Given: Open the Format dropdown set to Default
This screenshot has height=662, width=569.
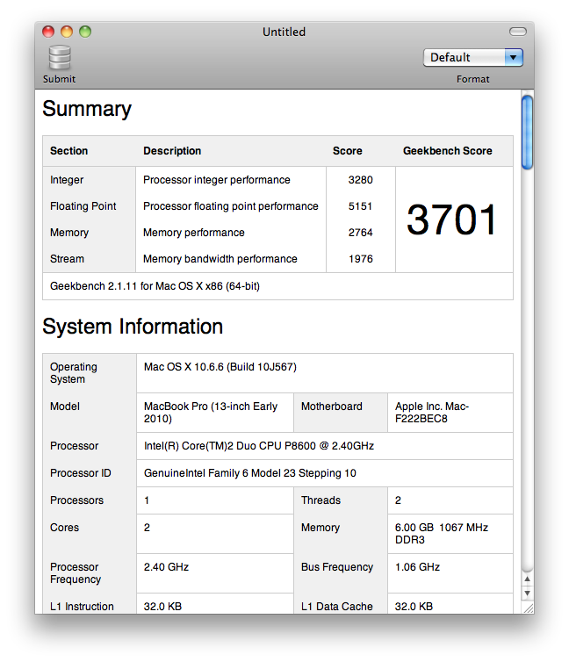Looking at the screenshot, I should click(472, 57).
